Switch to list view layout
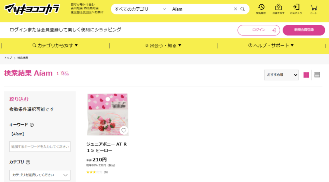The height and width of the screenshot is (182, 329). pos(317,75)
